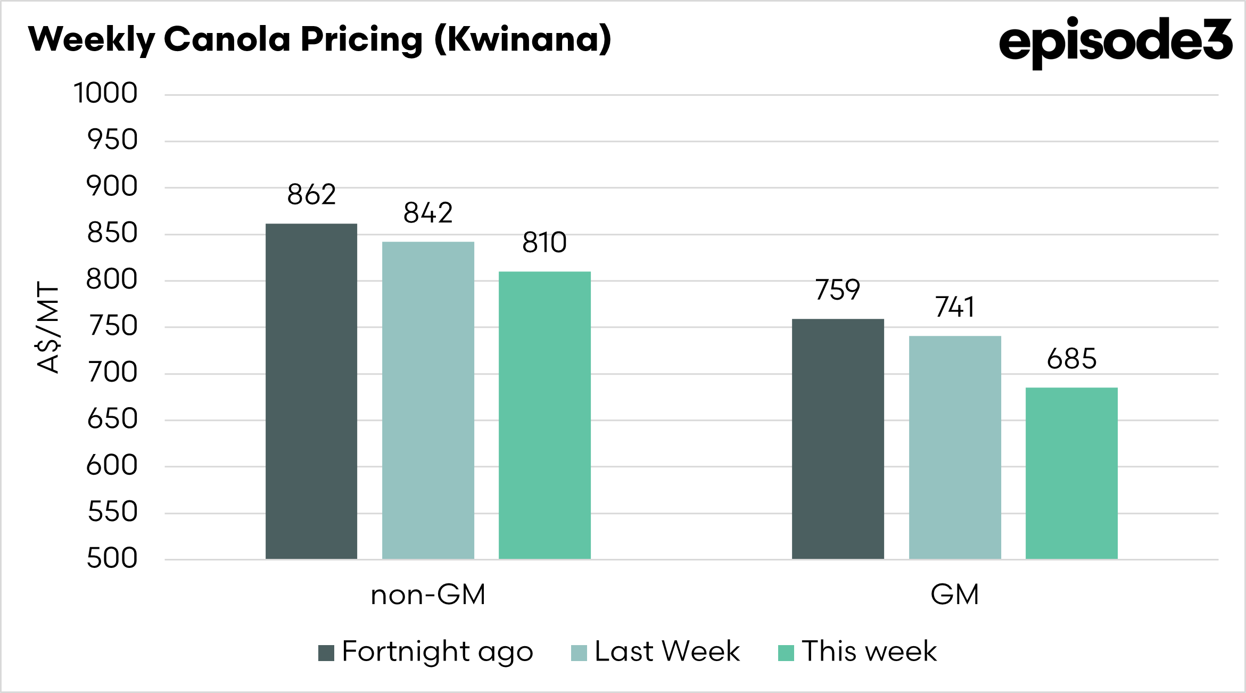Click the This week legend color swatch
Image resolution: width=1246 pixels, height=693 pixels.
click(786, 653)
